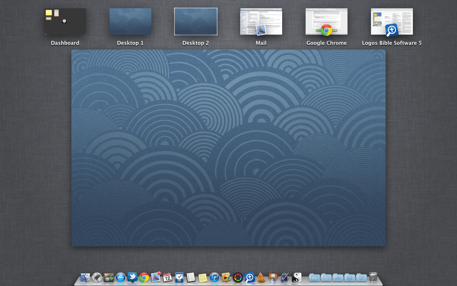This screenshot has height=286, width=457.
Task: Open Google Chrome from the Dock
Action: coord(144,277)
